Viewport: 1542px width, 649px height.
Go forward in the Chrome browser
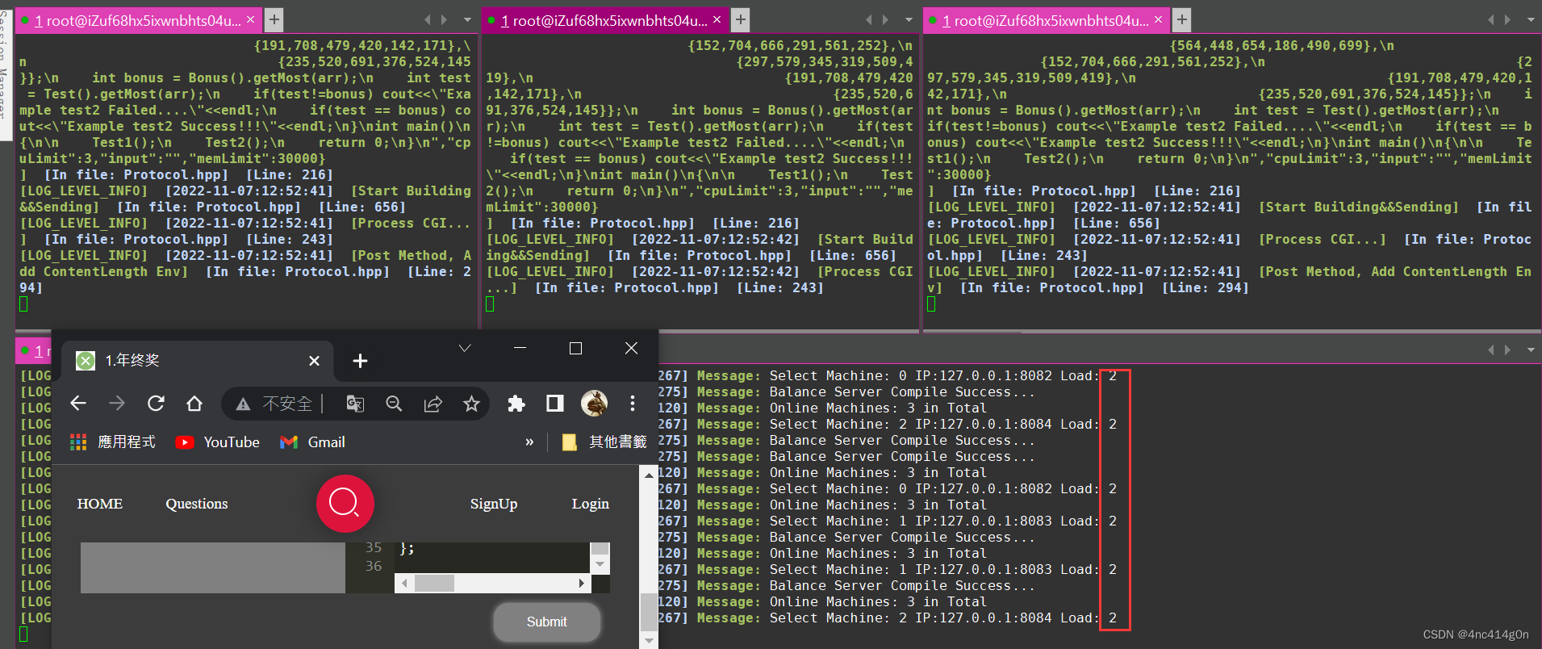[x=117, y=403]
